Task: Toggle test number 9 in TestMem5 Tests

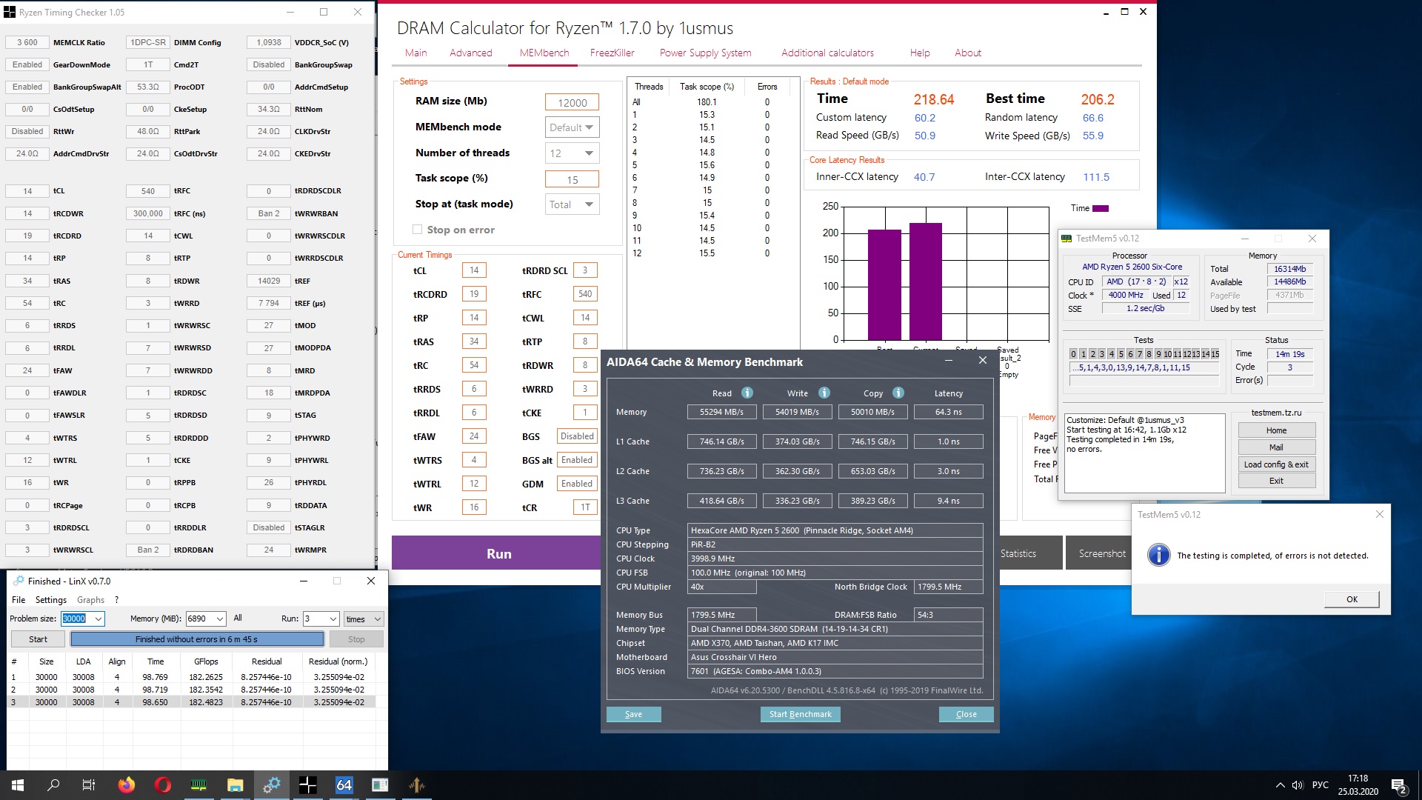Action: 1158,354
